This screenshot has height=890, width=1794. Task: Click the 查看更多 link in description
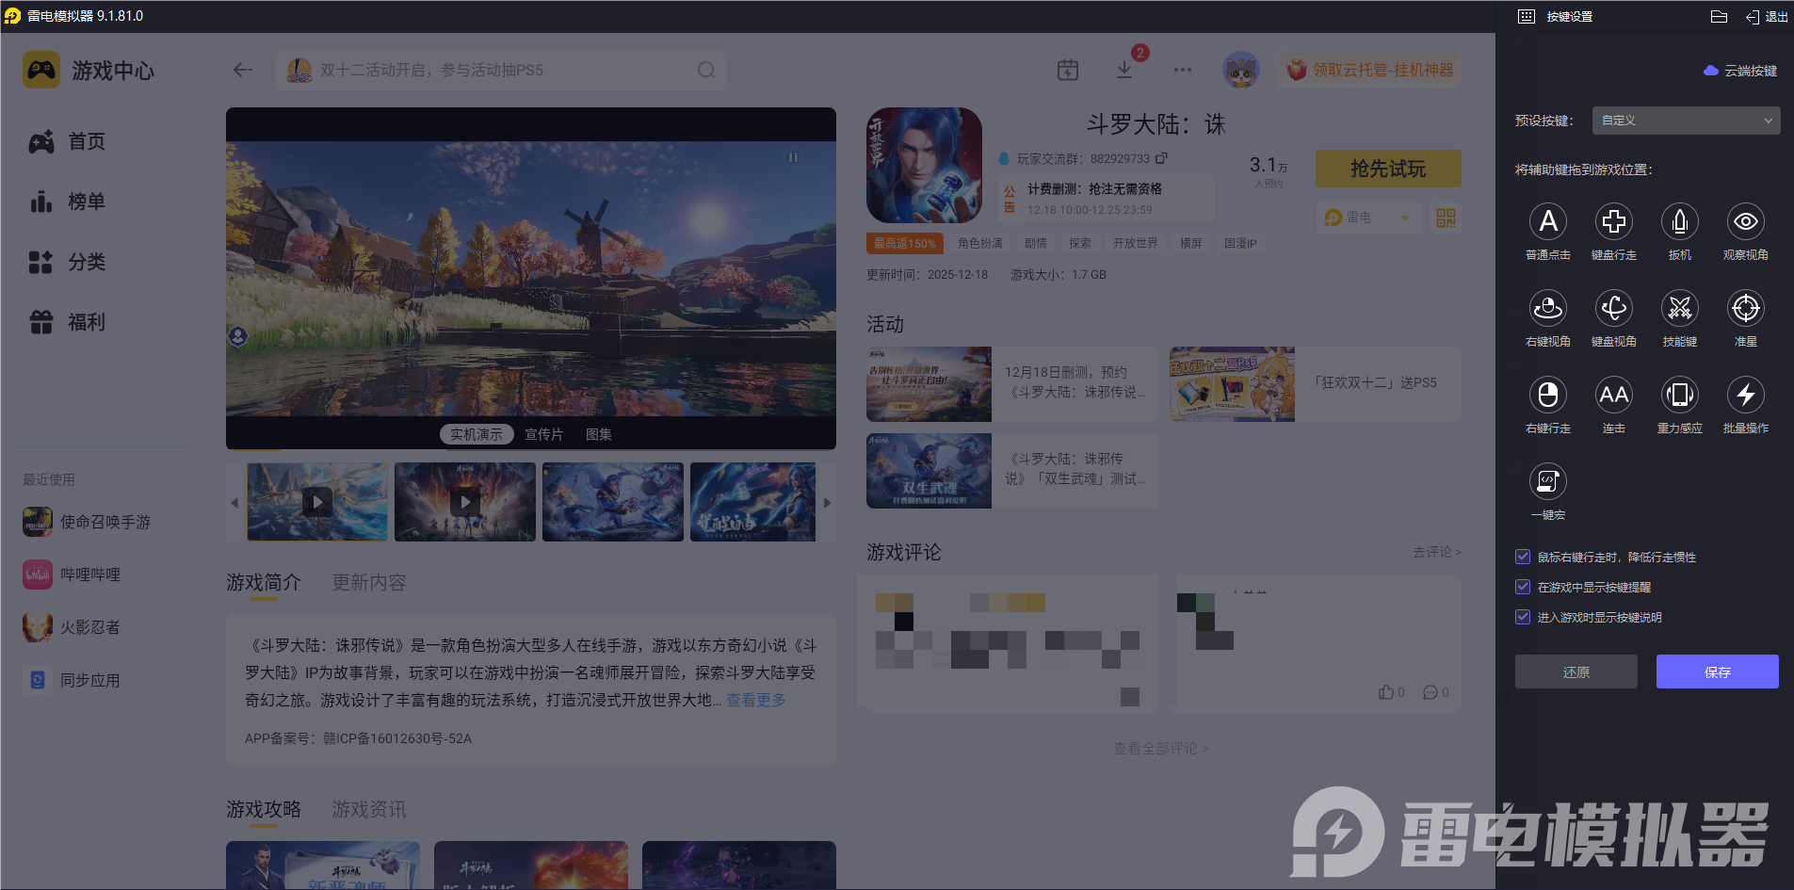pos(756,700)
